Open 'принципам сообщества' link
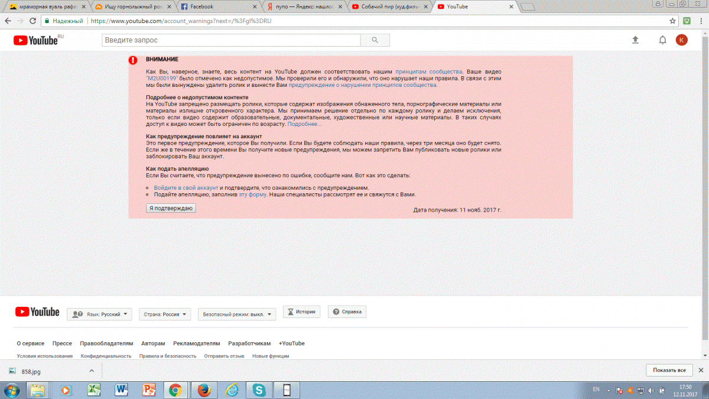This screenshot has width=709, height=399. [429, 71]
